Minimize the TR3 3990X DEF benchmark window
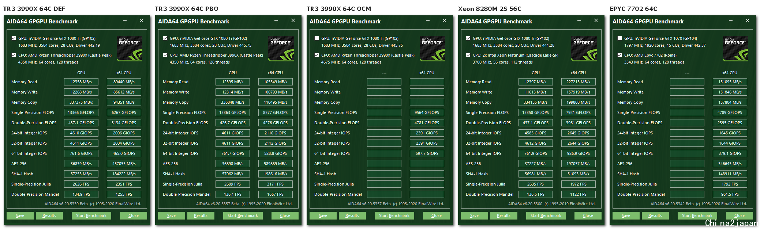Screen dimensions: 760x229 click(125, 21)
